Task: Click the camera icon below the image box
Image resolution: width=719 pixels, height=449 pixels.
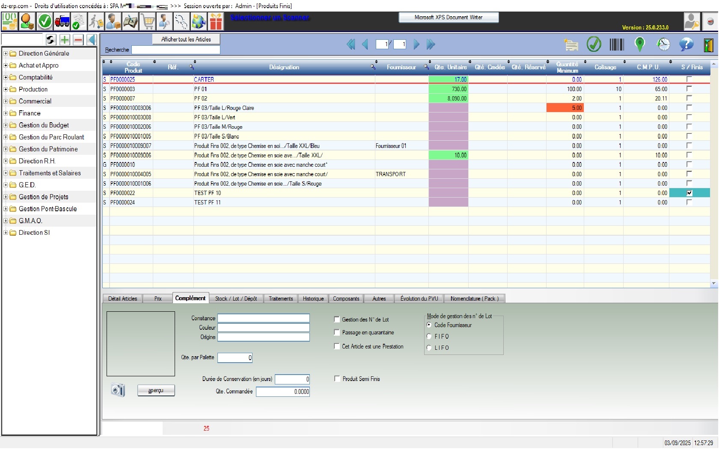Action: click(118, 390)
